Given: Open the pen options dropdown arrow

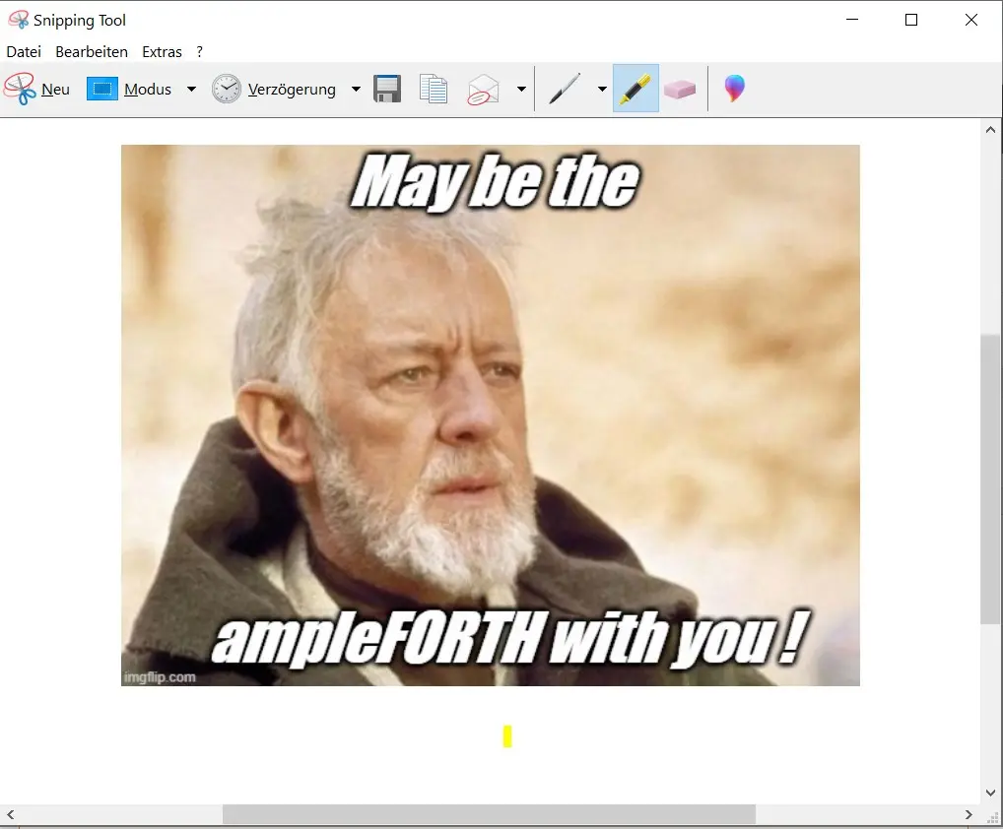Looking at the screenshot, I should 602,89.
